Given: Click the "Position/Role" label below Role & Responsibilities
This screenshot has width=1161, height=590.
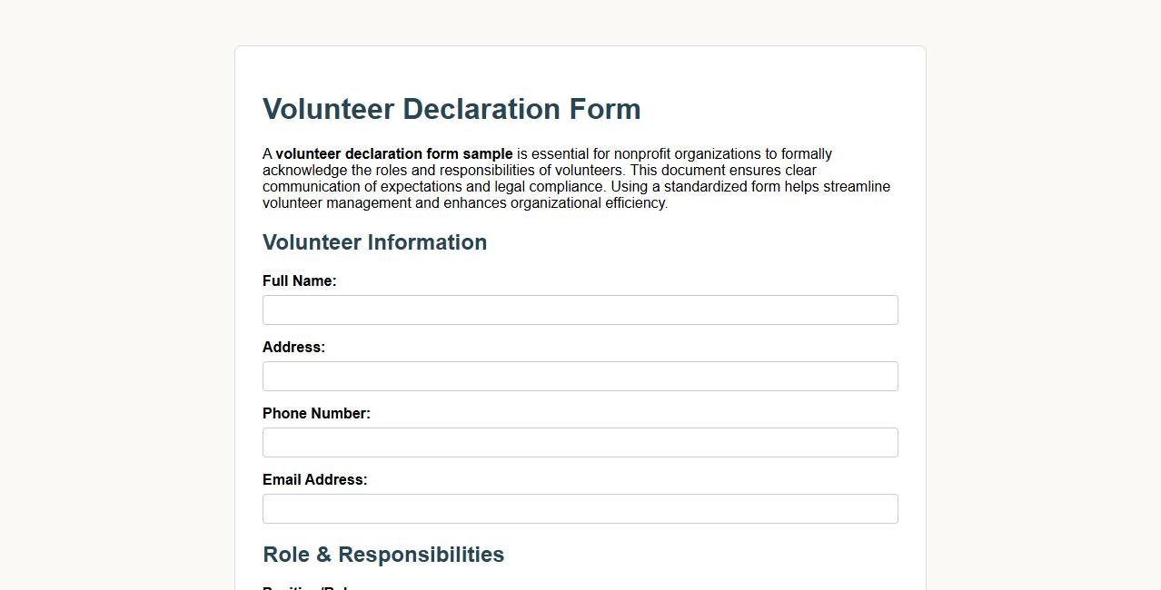Looking at the screenshot, I should point(300,586).
